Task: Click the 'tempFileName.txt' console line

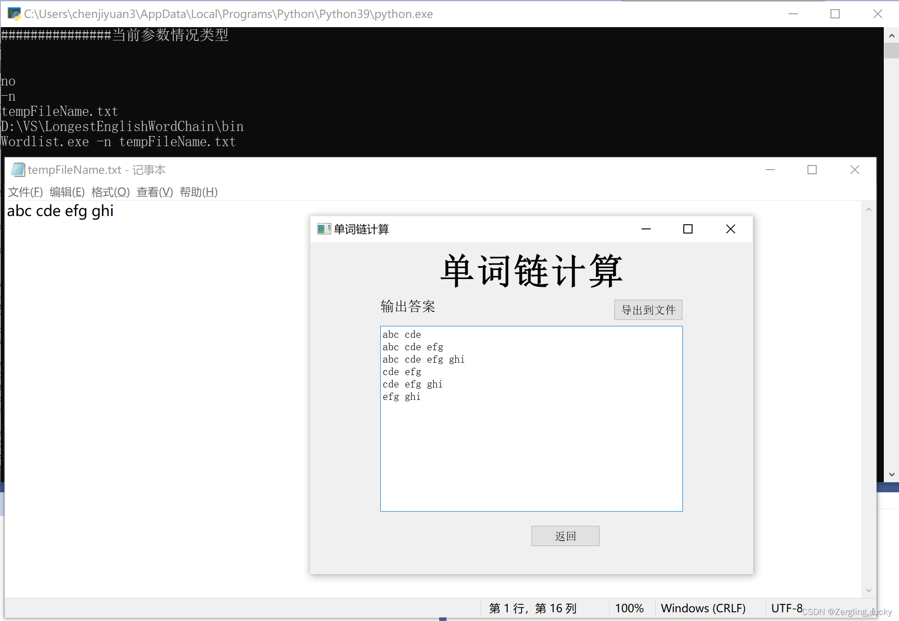Action: coord(60,111)
